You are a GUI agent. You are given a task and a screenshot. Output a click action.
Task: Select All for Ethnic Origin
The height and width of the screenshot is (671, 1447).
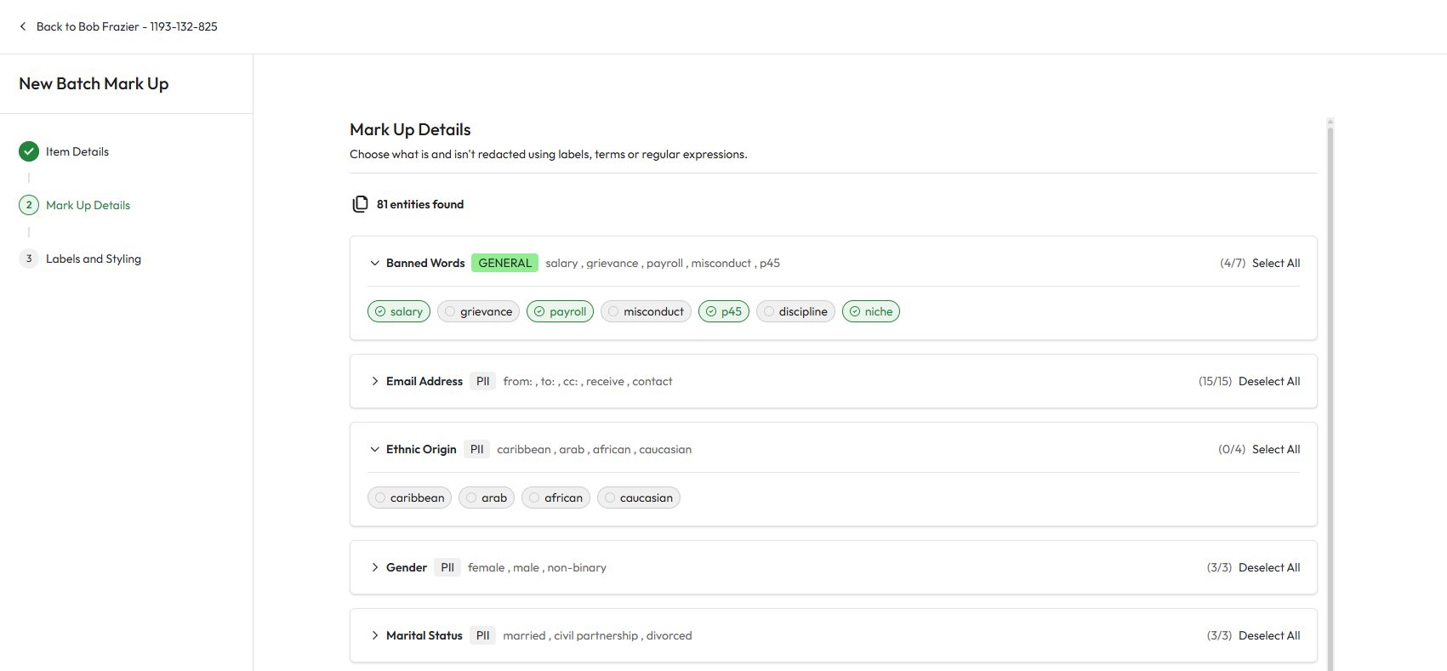pyautogui.click(x=1275, y=449)
